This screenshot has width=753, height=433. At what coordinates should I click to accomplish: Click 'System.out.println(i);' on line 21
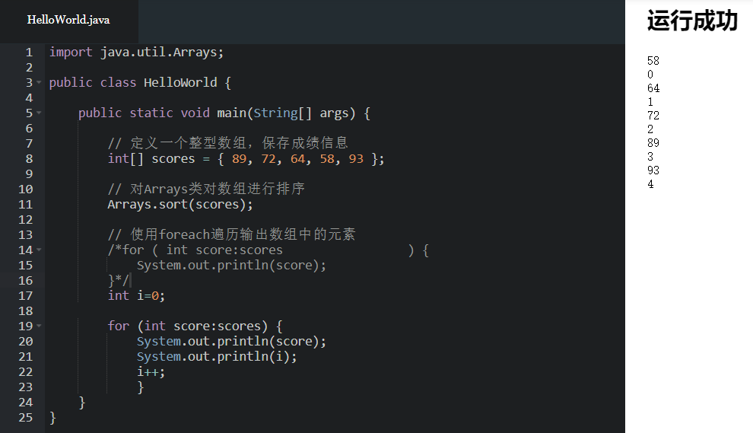point(217,357)
